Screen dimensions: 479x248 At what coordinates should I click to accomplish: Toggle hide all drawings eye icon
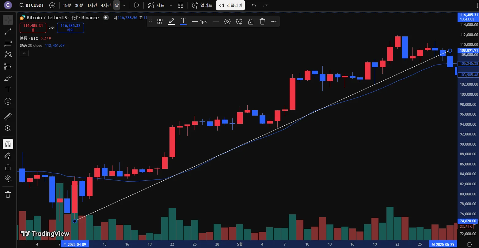8,179
